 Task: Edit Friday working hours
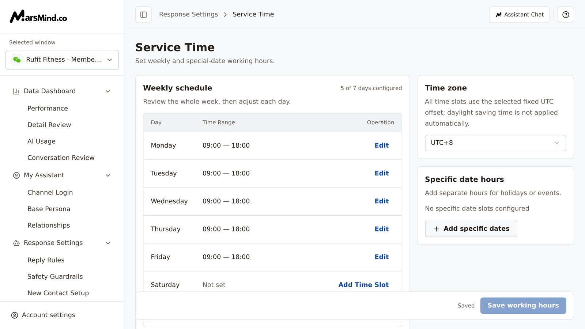pos(381,257)
